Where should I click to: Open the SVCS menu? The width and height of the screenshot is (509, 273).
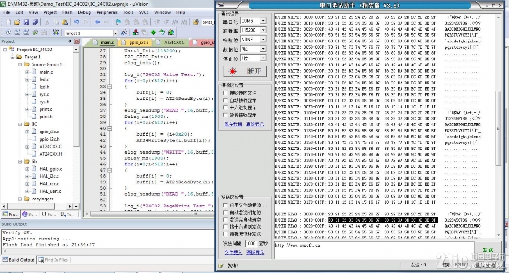click(x=143, y=12)
